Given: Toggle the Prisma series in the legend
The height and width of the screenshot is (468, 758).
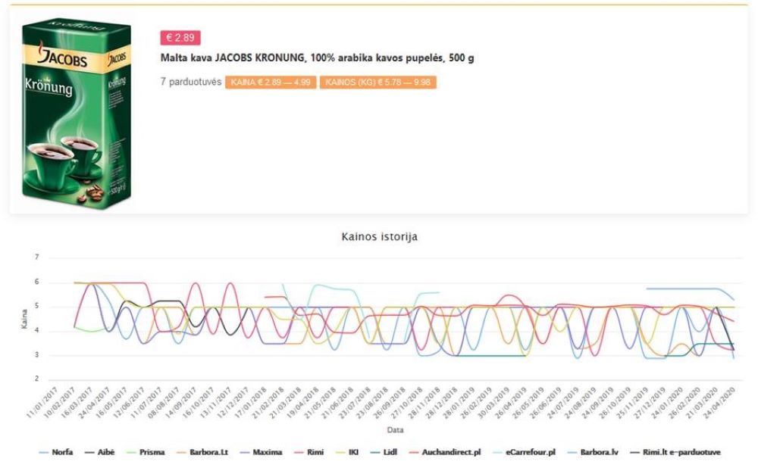Looking at the screenshot, I should pyautogui.click(x=146, y=453).
